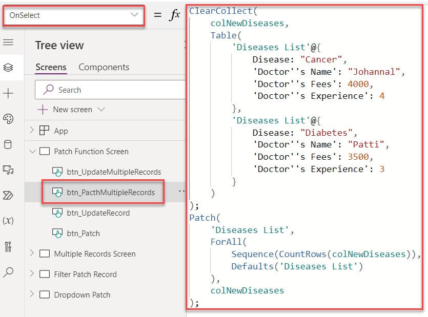Select Patch Function Screen in tree
Viewport: 428px width, 317px height.
pos(91,152)
